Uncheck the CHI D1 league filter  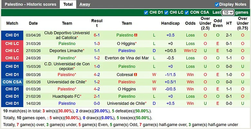147,13
